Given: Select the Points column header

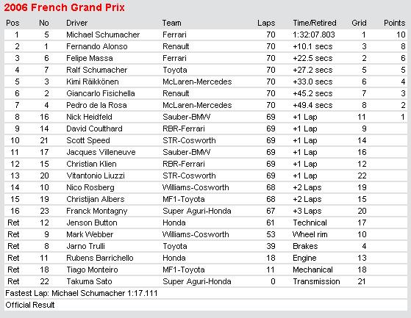Looking at the screenshot, I should [x=395, y=23].
